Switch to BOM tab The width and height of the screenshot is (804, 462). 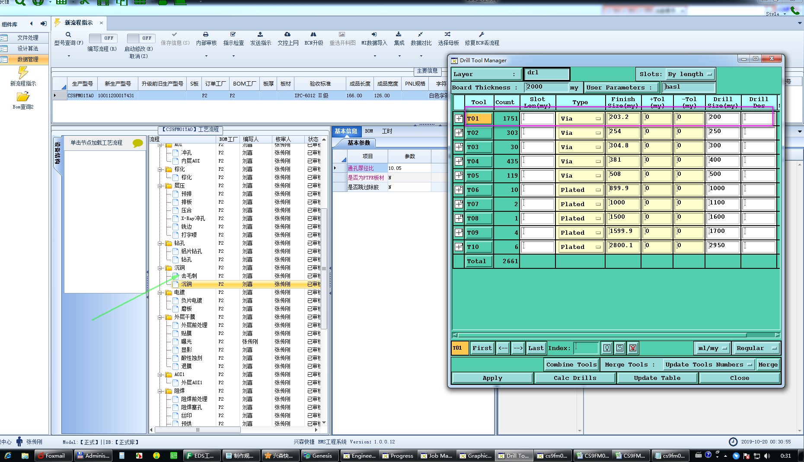click(x=369, y=131)
